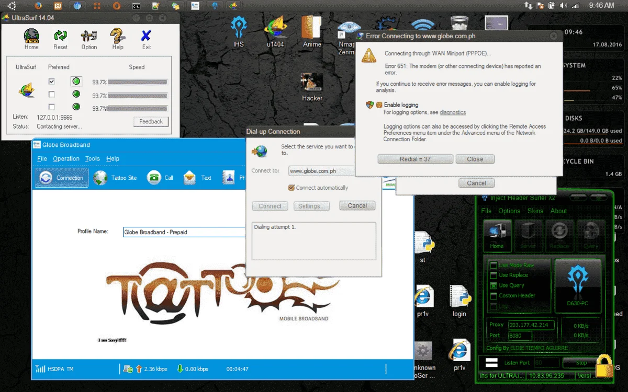Open the Options menu in Inject Header Surfer
Screen dimensions: 628x392
[x=509, y=211]
